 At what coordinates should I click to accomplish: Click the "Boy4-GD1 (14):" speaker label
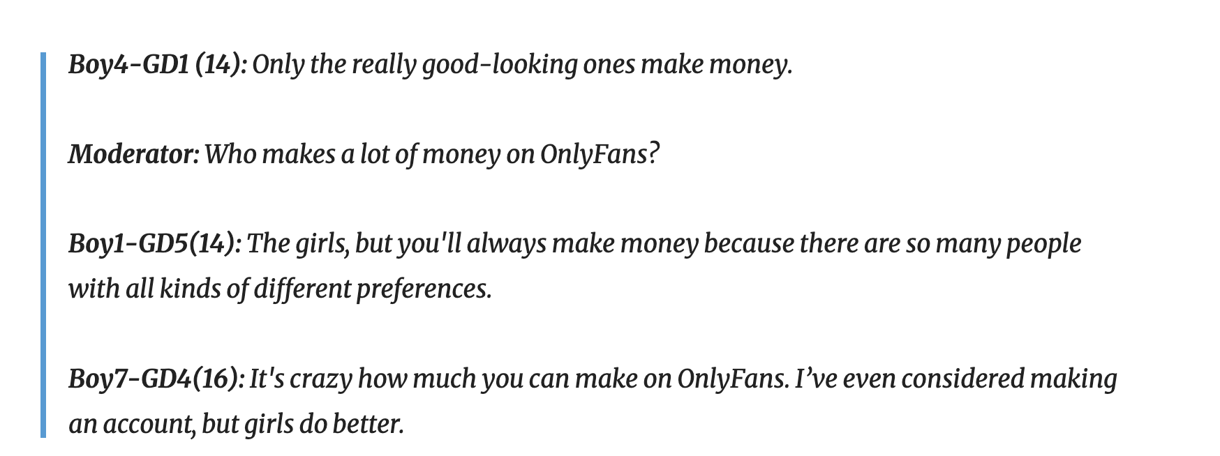pyautogui.click(x=157, y=65)
